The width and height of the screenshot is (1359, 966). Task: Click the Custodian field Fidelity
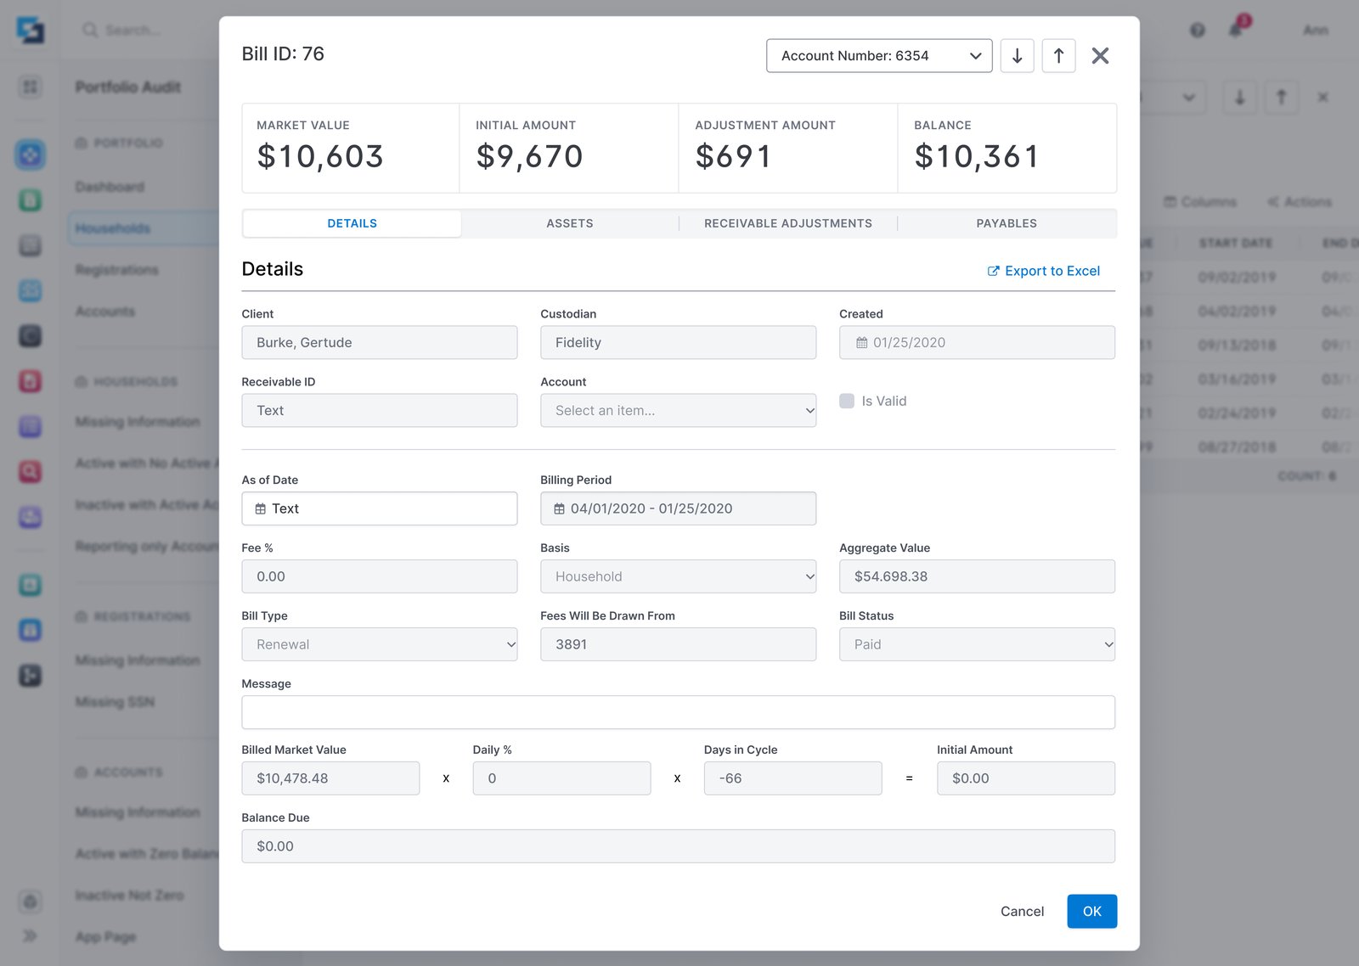point(678,342)
